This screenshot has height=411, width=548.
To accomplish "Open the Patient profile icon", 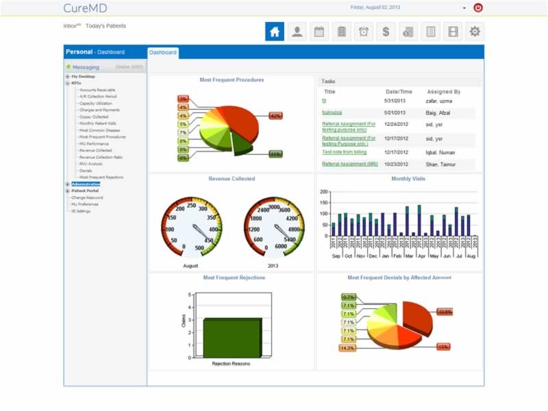I will coord(297,32).
